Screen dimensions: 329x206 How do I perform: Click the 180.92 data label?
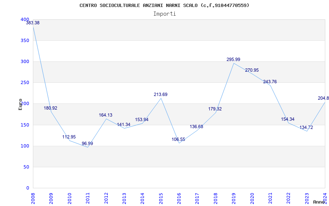tap(50, 108)
